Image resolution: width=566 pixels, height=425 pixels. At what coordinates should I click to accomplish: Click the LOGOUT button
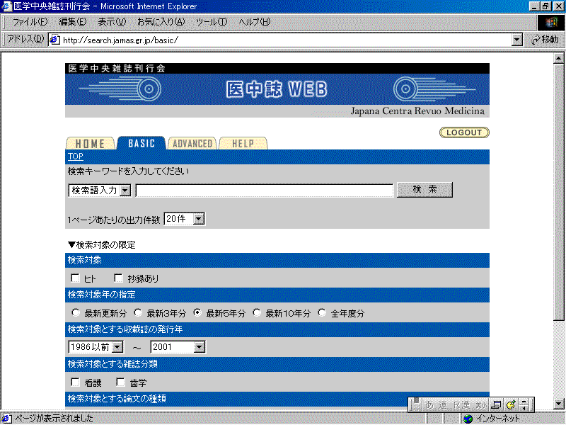click(464, 132)
